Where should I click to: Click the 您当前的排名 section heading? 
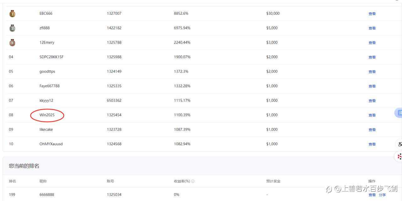pos(24,166)
